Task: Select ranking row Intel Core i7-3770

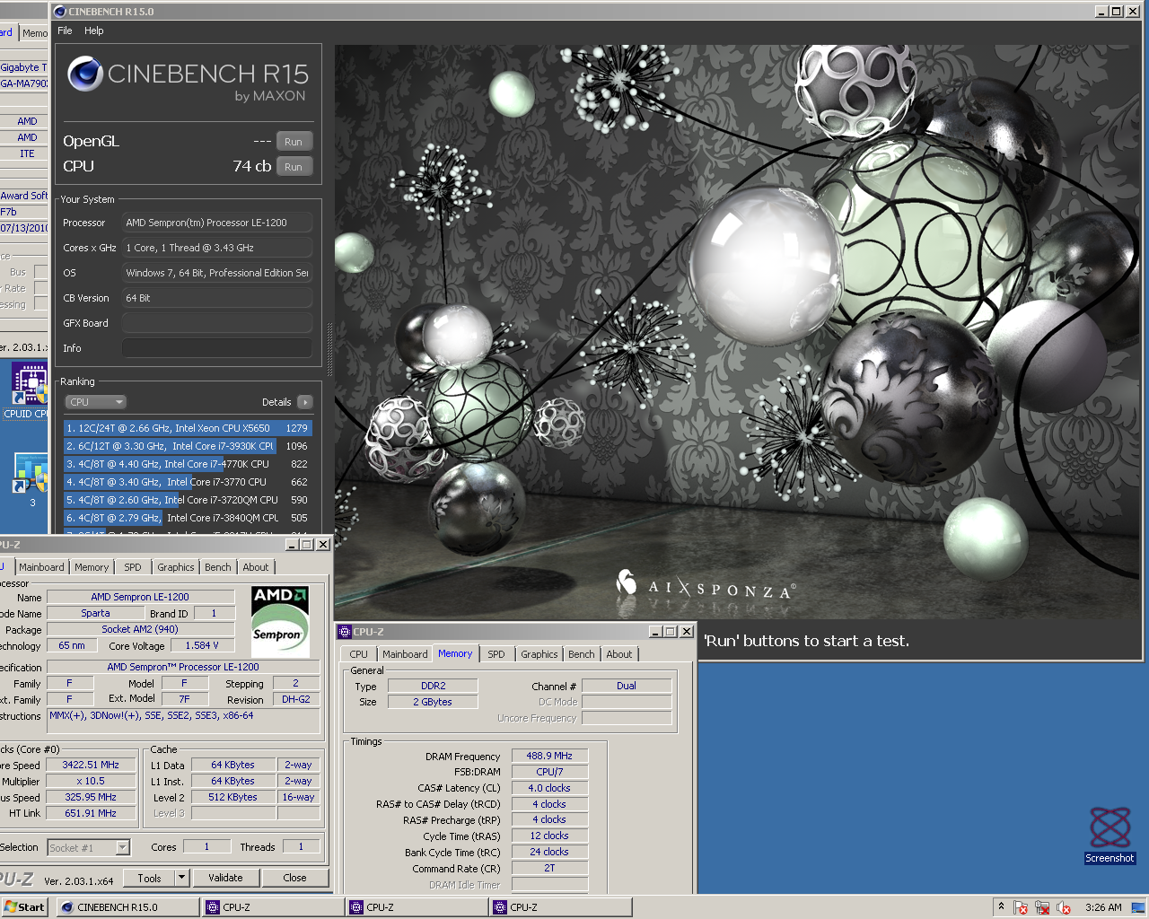Action: 188,482
